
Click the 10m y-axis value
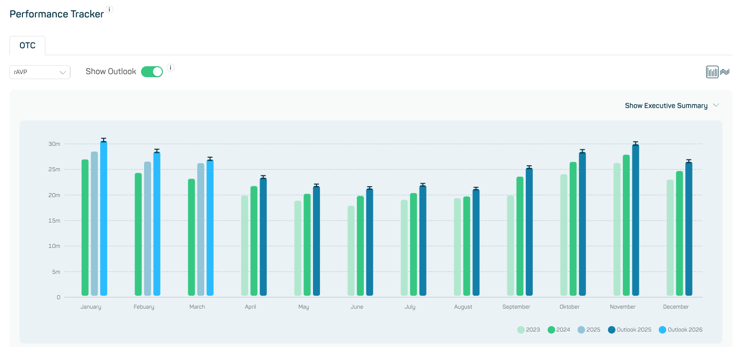click(54, 246)
